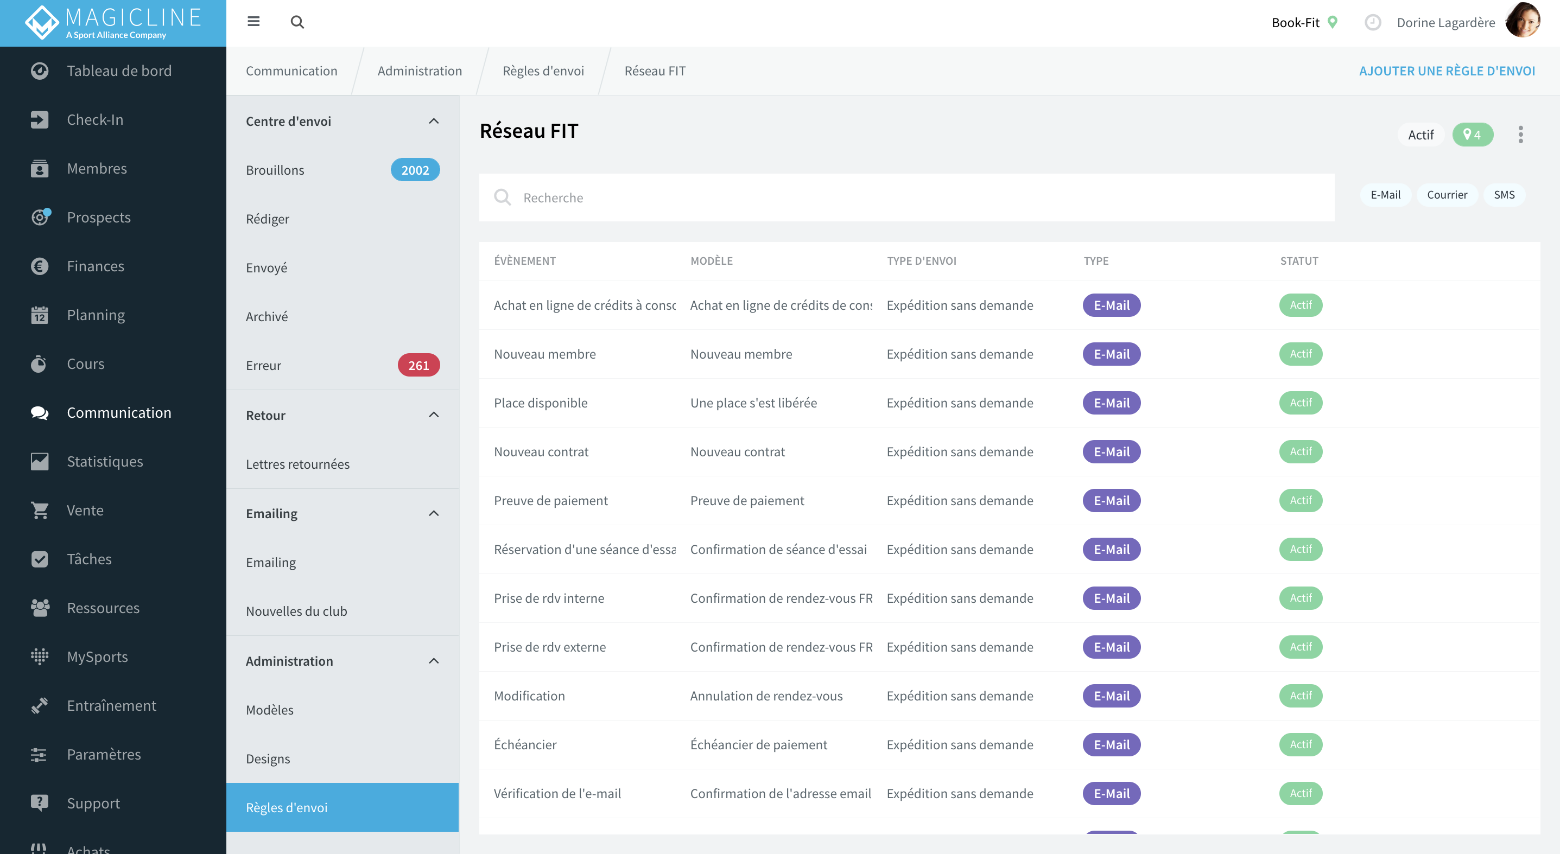
Task: Open the Designs menu item
Action: click(343, 759)
